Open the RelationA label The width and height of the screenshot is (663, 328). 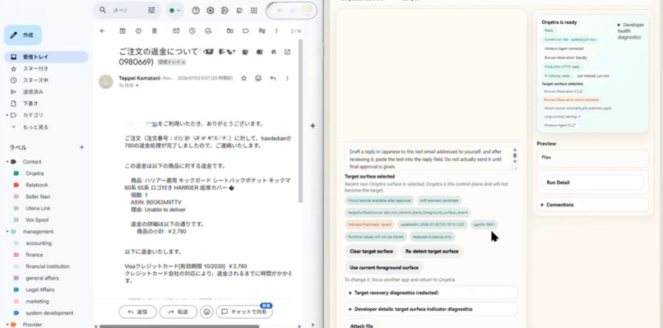click(x=36, y=185)
